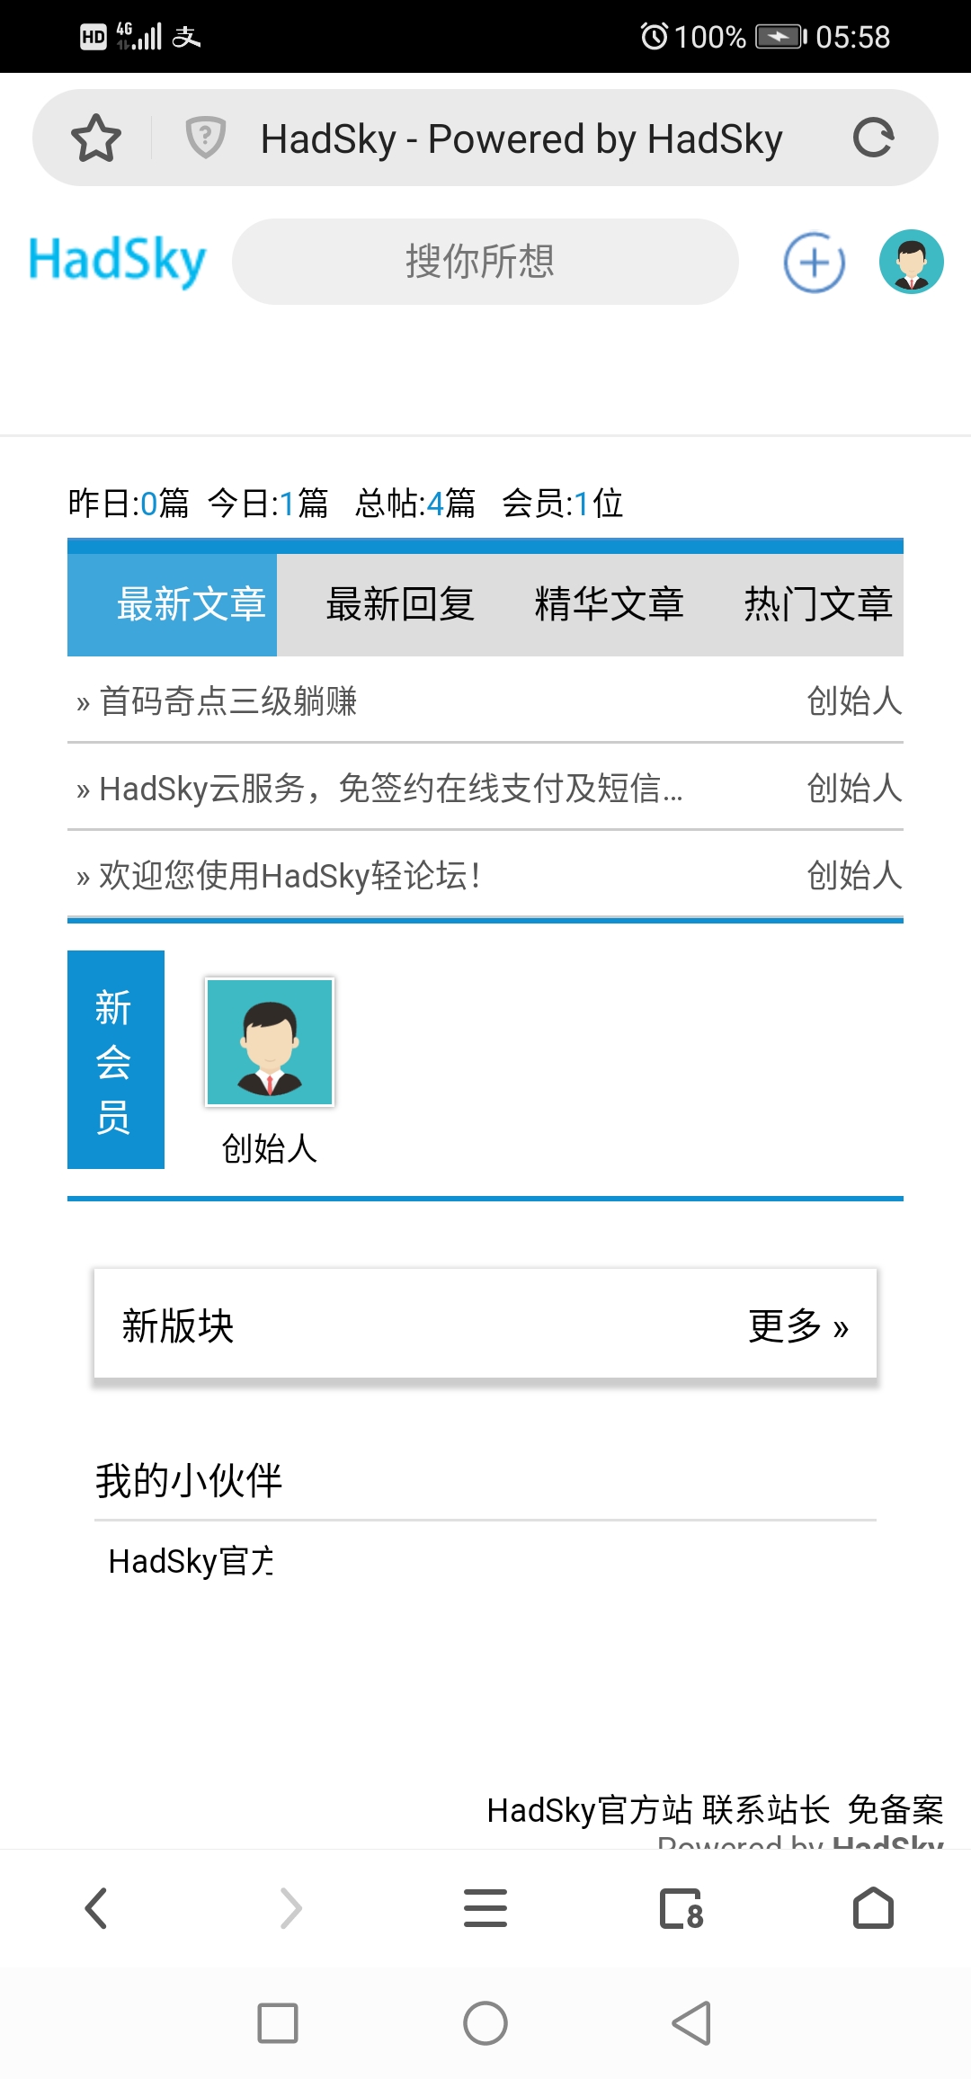Open article 首码奇点三级躺赚
This screenshot has height=2079, width=971.
click(228, 701)
